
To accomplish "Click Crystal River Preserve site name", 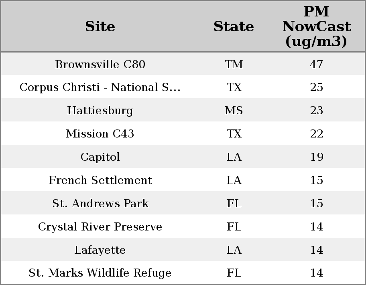I will 100,226.
